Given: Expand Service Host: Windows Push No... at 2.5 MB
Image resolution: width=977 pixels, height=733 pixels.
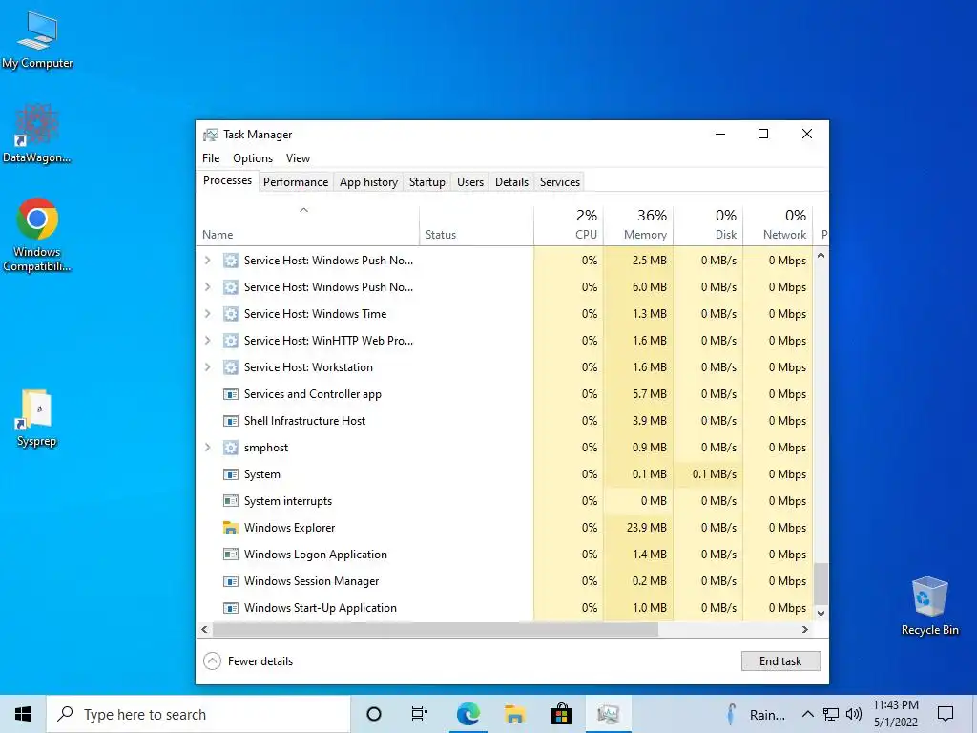Looking at the screenshot, I should click(x=207, y=261).
